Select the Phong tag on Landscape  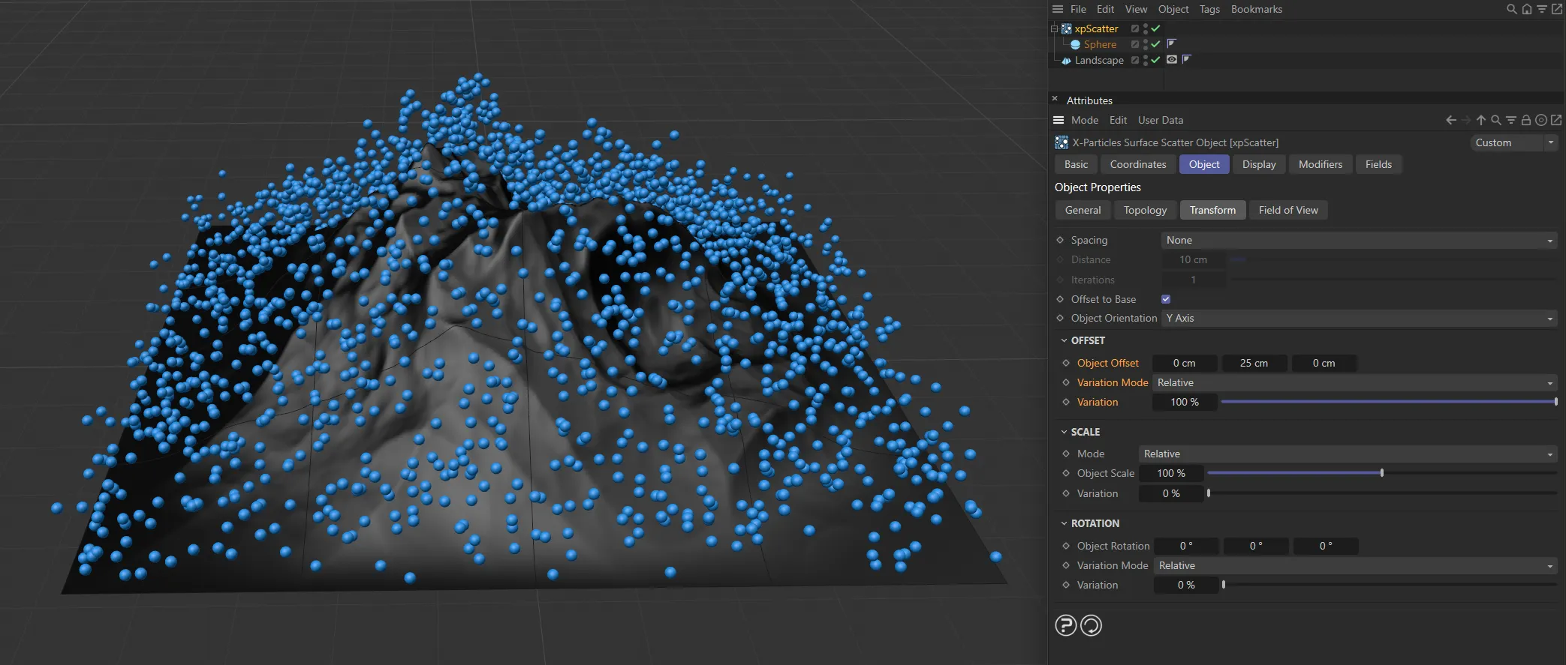1186,59
